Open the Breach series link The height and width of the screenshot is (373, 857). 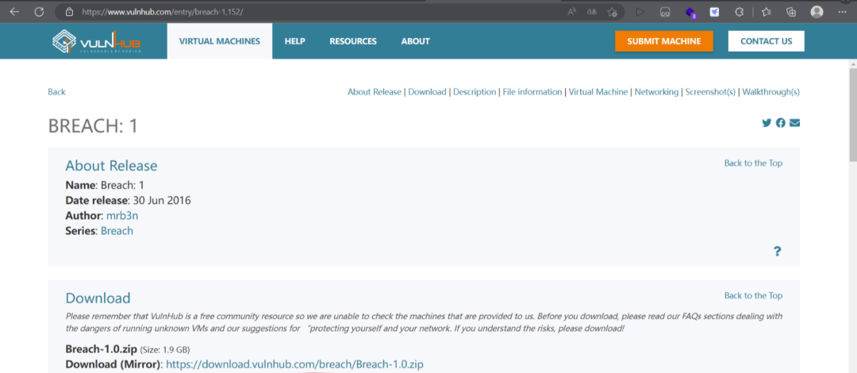[117, 231]
